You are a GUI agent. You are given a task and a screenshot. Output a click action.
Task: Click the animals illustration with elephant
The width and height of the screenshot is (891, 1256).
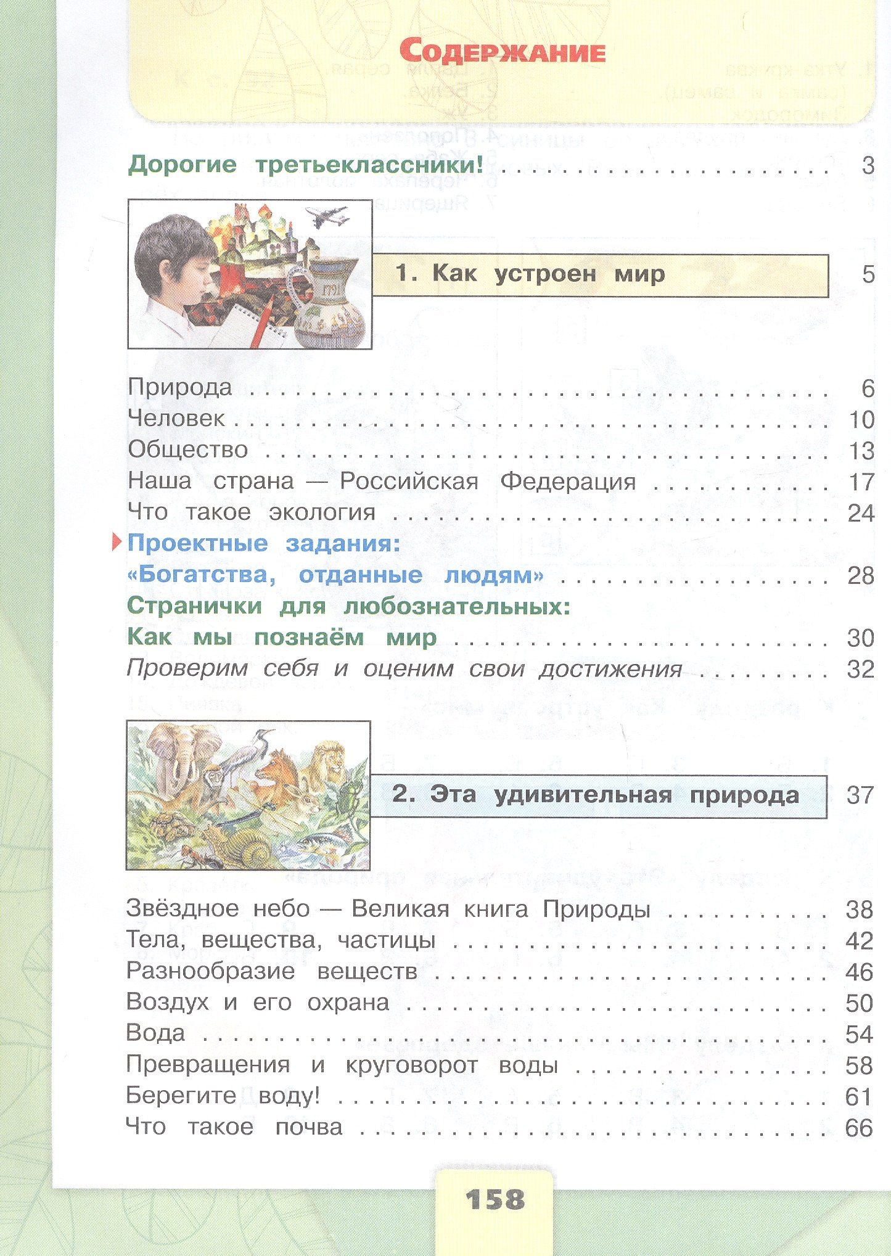pyautogui.click(x=248, y=795)
